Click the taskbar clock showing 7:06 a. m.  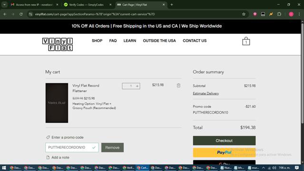[284, 168]
